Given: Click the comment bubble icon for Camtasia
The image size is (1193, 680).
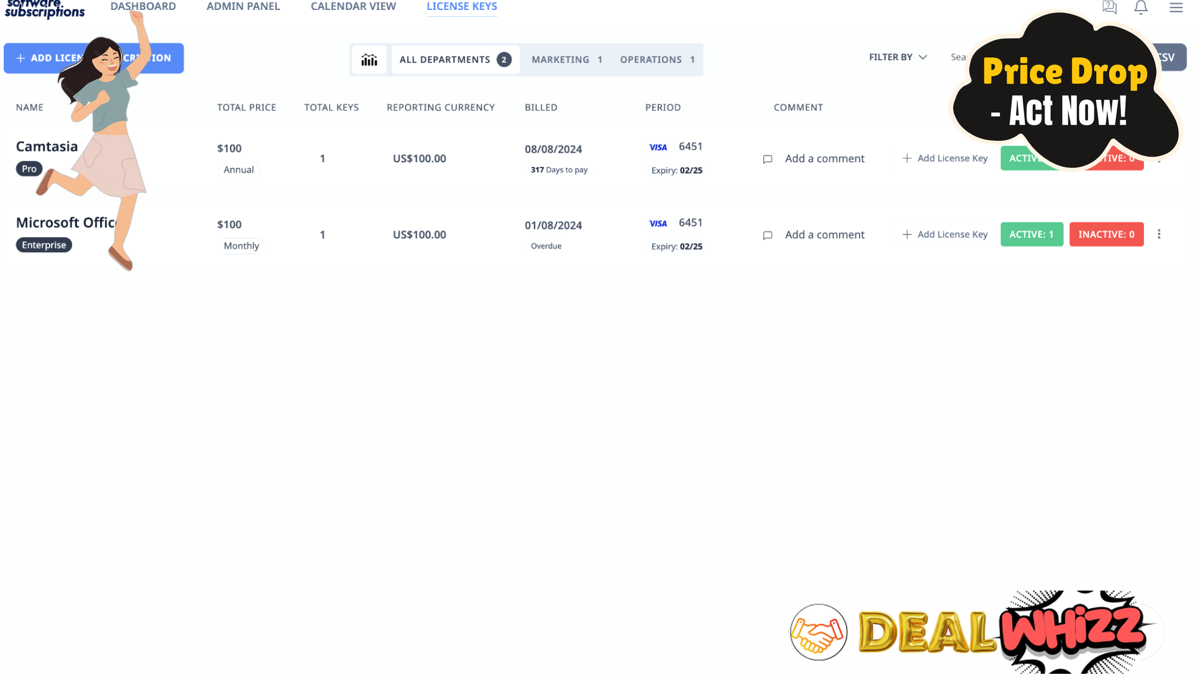Looking at the screenshot, I should [768, 159].
